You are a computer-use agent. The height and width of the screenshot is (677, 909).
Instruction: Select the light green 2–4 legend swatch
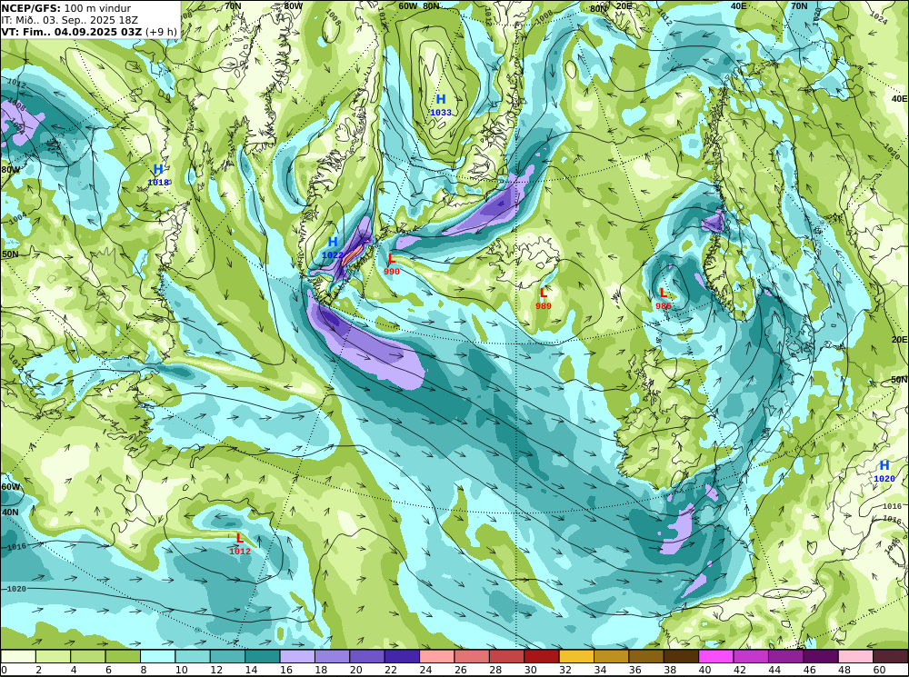point(53,656)
